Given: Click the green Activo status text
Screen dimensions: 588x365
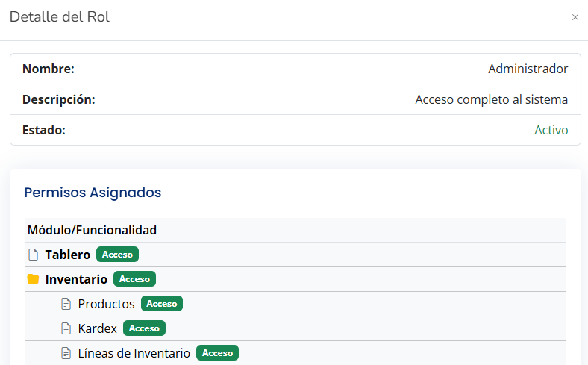Looking at the screenshot, I should tap(551, 130).
